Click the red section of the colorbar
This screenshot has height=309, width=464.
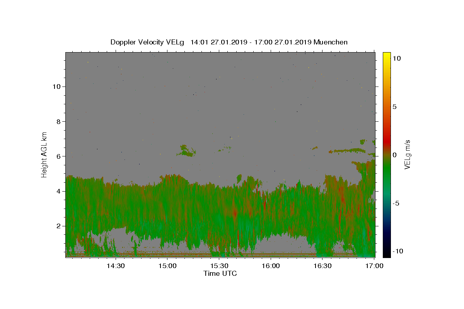(x=386, y=142)
